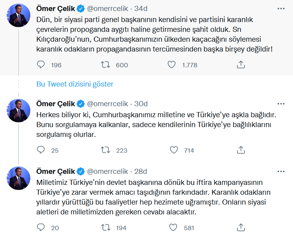293x238 pixels.
Task: Like the tweet with 581 likes
Action: [173, 227]
